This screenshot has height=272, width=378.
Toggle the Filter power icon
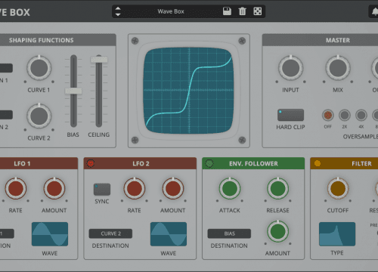tap(318, 163)
